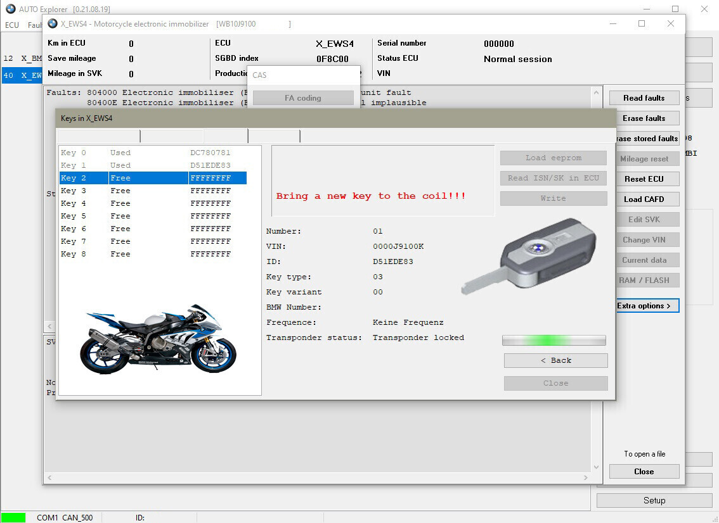Click Read ISN/SK in ECU button

(554, 178)
